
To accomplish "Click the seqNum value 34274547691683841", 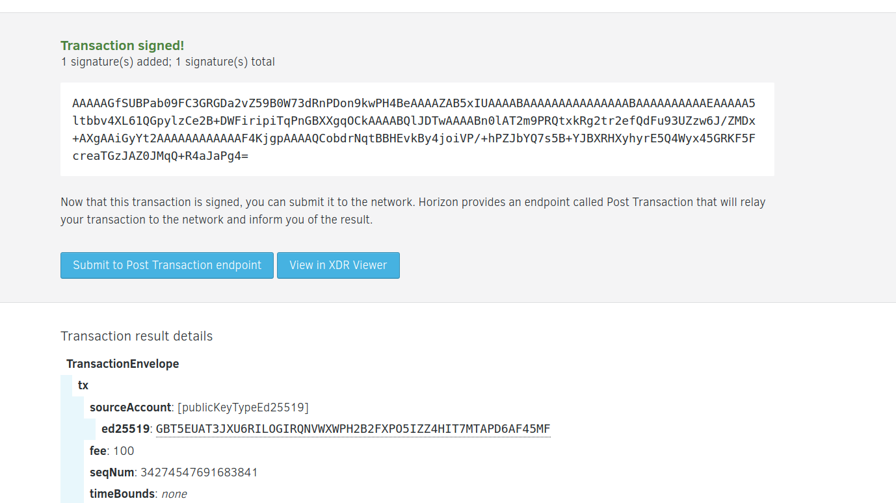I will tap(199, 472).
